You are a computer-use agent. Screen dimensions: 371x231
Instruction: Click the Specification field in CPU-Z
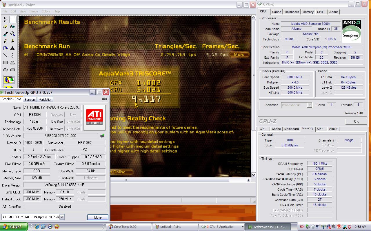(x=322, y=47)
